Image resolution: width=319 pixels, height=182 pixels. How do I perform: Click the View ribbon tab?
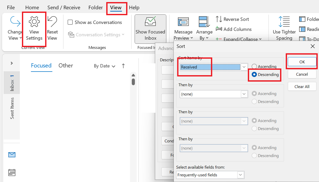(x=116, y=7)
